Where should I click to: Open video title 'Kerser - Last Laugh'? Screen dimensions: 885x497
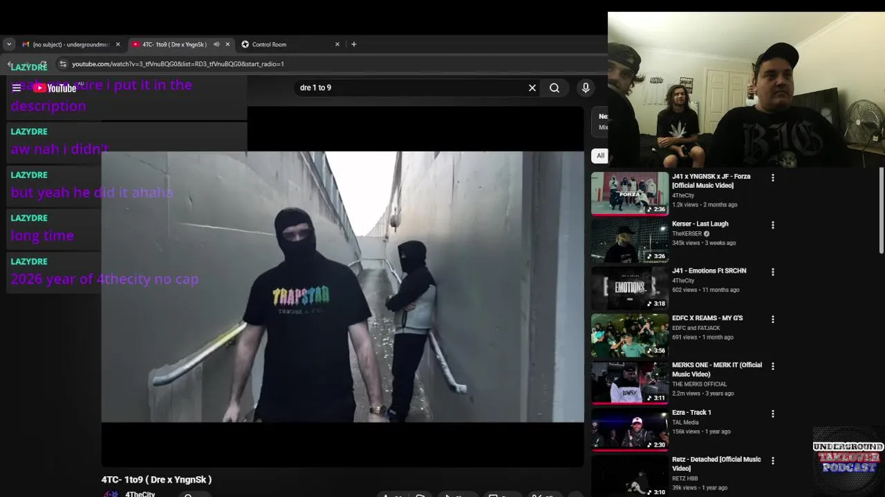(700, 224)
